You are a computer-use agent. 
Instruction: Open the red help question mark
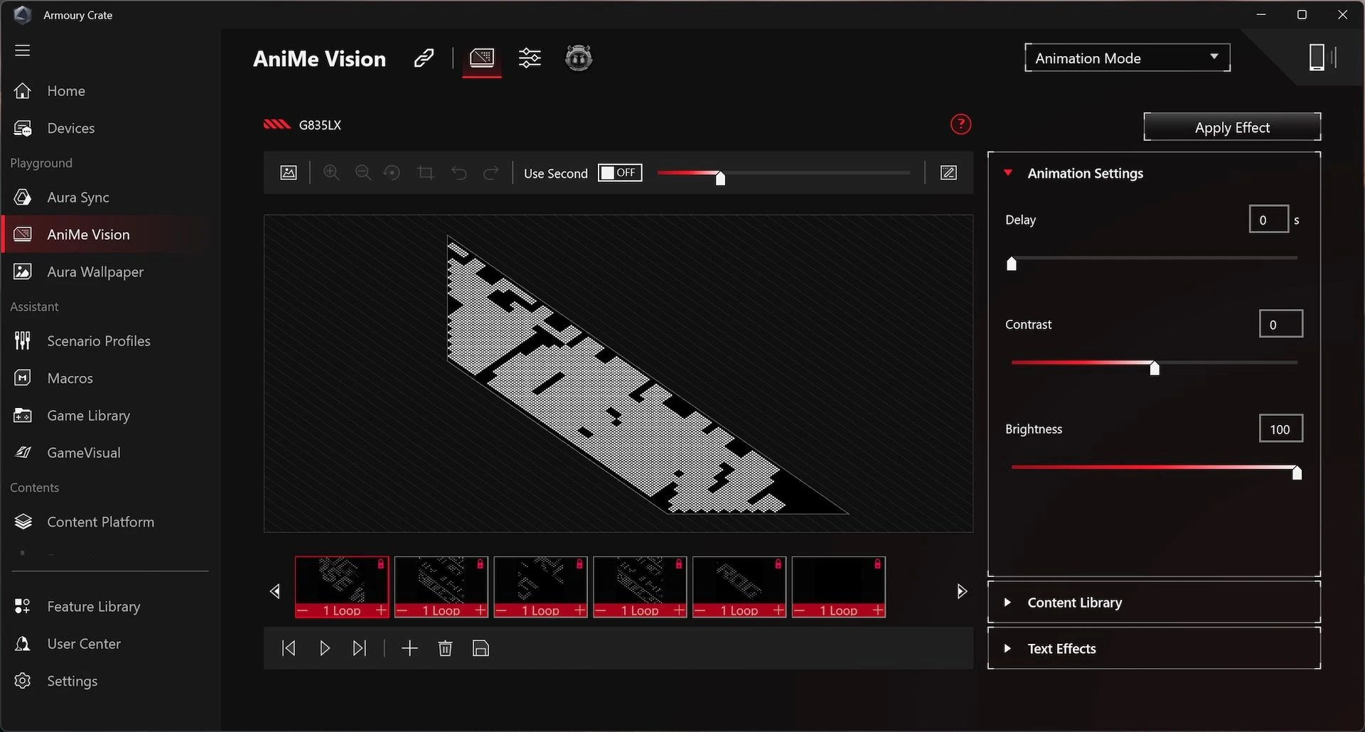[x=960, y=124]
